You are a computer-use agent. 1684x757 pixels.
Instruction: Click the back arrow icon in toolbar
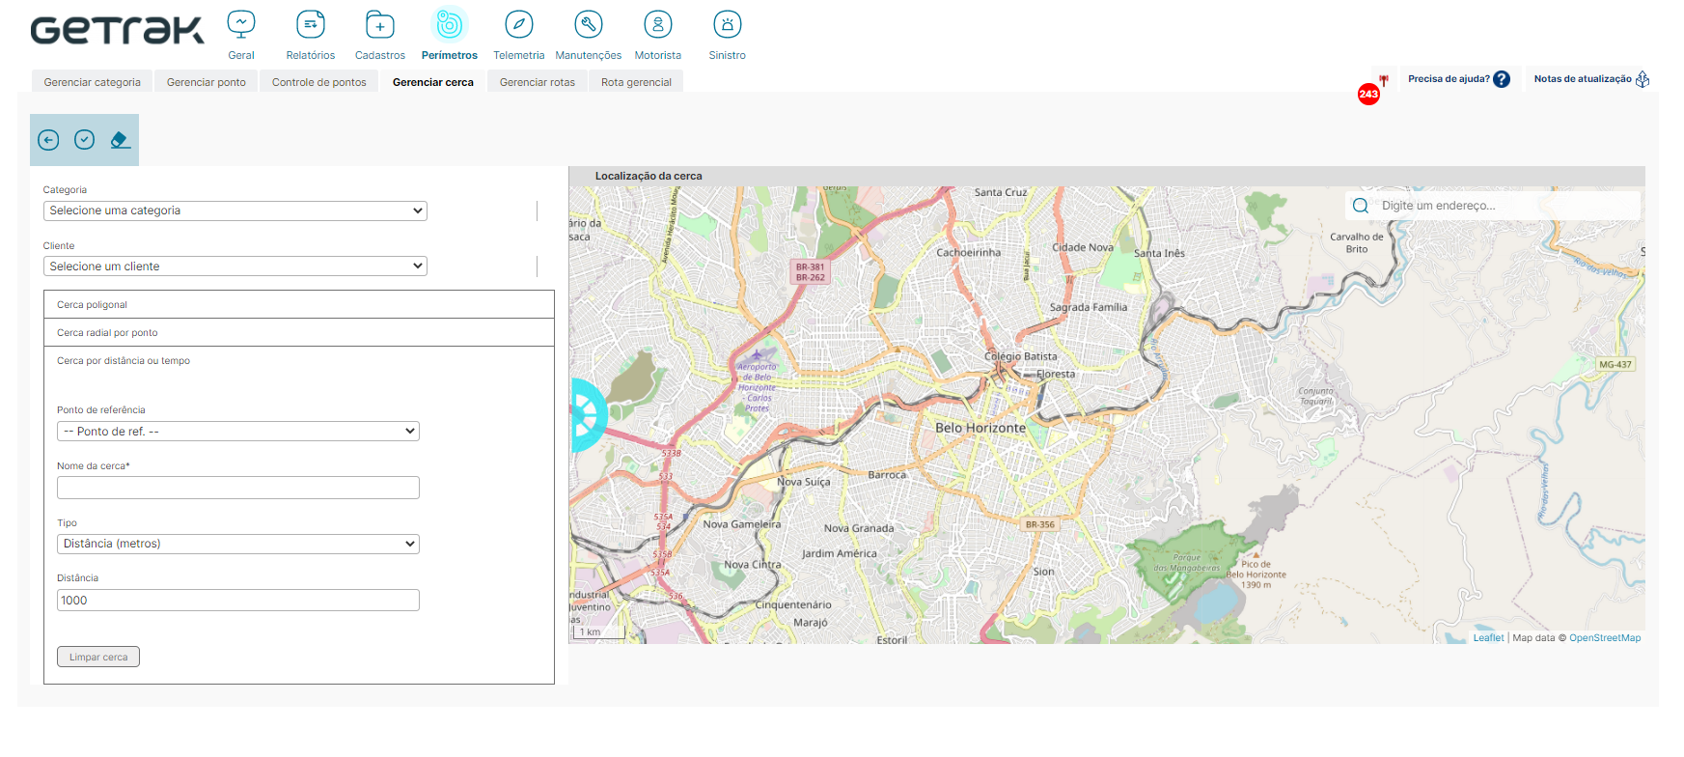(48, 140)
